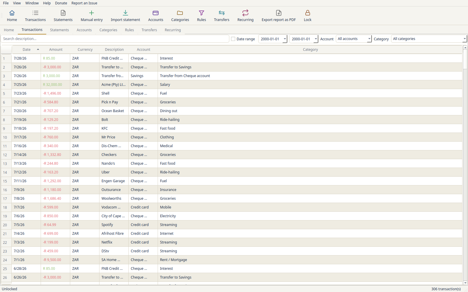The width and height of the screenshot is (468, 292).
Task: Click Report an Issue menu item
Action: [84, 3]
